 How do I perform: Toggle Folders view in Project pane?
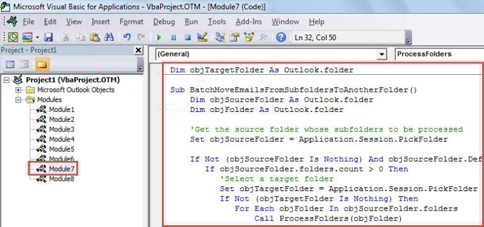click(x=42, y=64)
